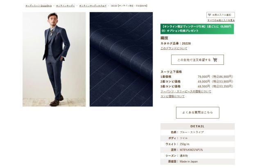
Task: Click the heart icon for favorites
Action: (x=209, y=15)
